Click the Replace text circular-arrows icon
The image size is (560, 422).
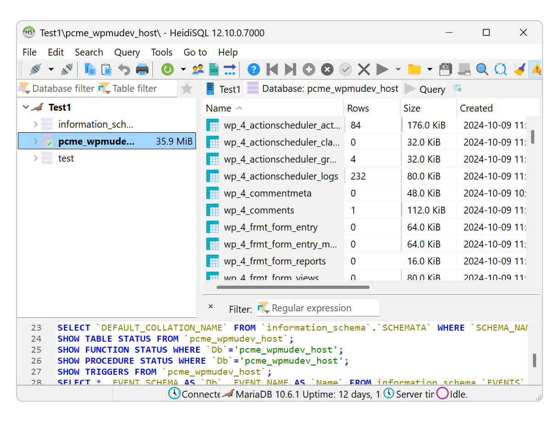coord(500,70)
